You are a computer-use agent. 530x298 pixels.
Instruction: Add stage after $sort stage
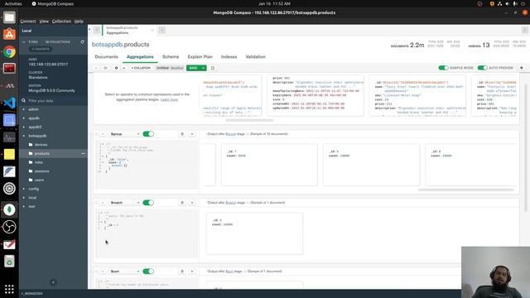[192, 272]
